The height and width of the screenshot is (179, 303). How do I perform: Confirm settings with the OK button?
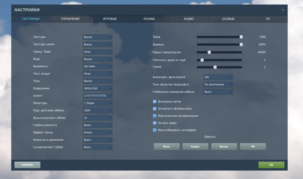[x=271, y=165]
